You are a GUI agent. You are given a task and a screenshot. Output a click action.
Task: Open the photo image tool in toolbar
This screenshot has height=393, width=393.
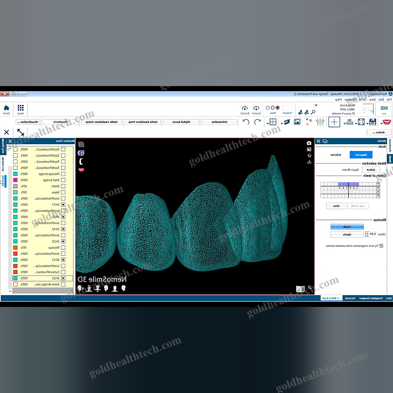(297, 122)
